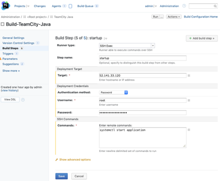
Task: Open Suggestions in the sidebar
Action: 11,64
